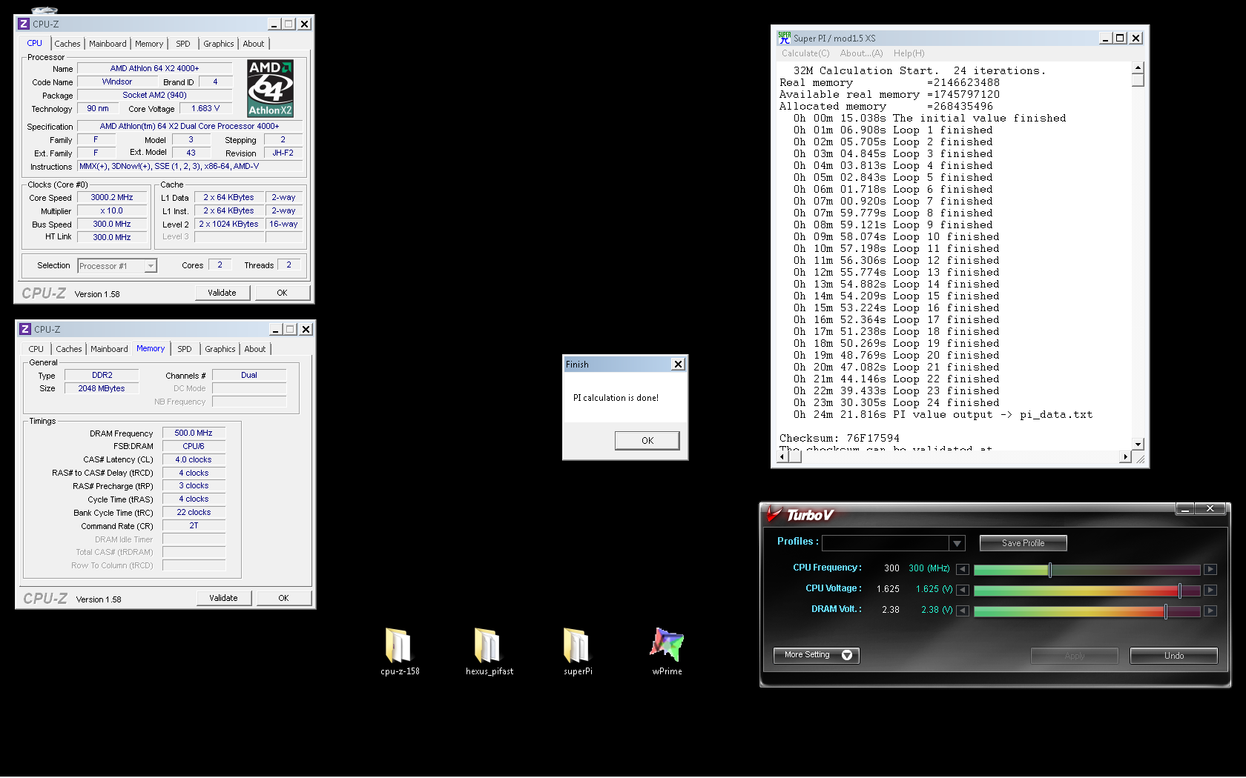1246x778 pixels.
Task: Click Super PI horizontal scrollbar left arrow
Action: [x=782, y=456]
